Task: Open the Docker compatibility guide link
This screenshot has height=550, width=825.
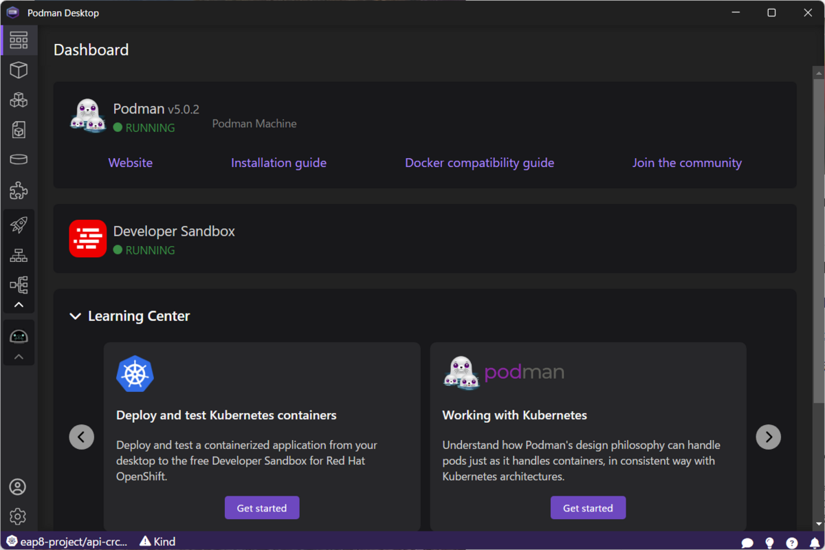Action: (x=479, y=163)
